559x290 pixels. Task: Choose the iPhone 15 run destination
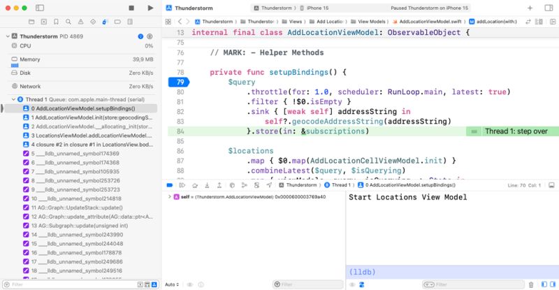coord(314,8)
